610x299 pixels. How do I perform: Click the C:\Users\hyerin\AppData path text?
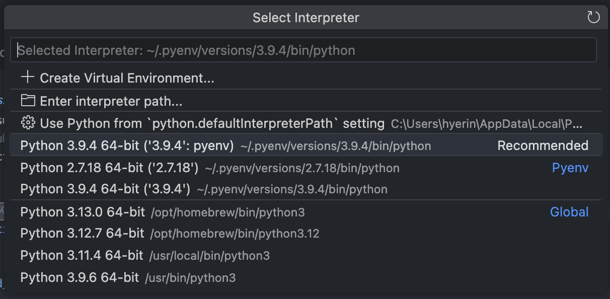point(486,124)
